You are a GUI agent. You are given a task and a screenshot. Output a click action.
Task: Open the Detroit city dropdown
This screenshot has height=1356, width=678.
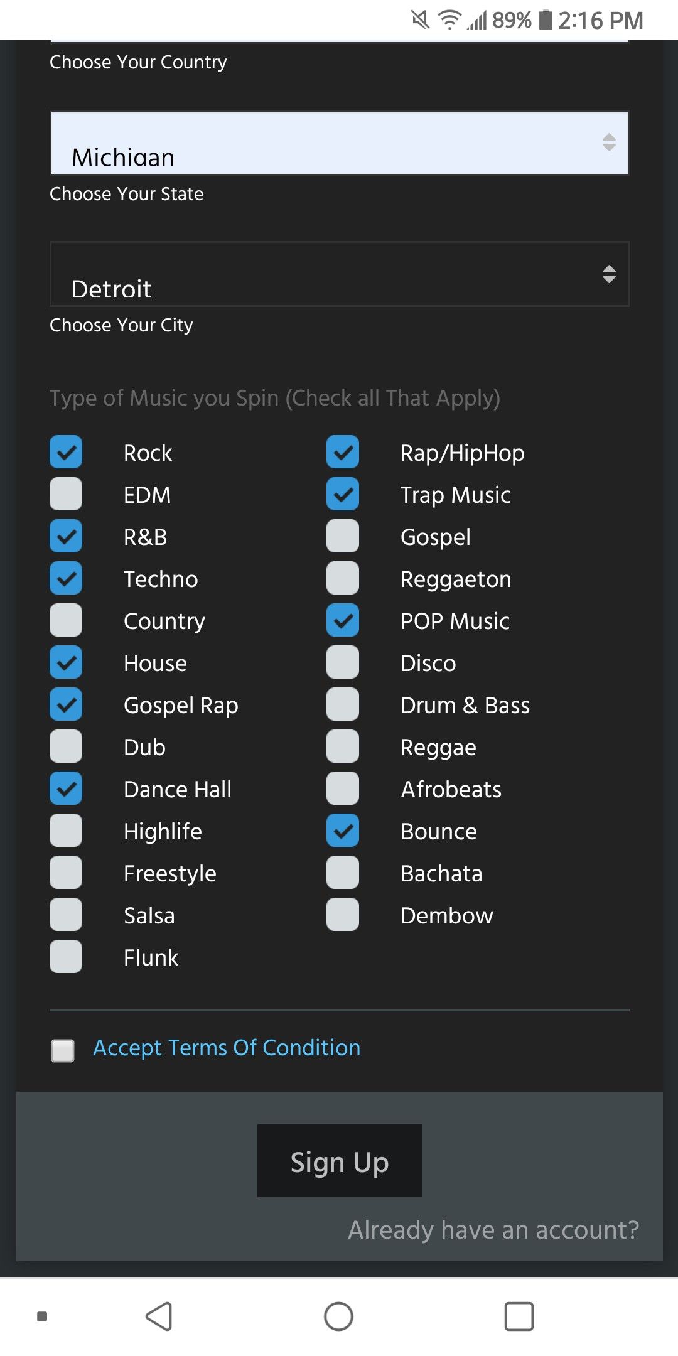tap(326, 274)
